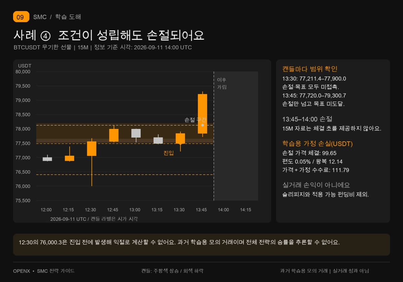
Task: Click the '손절 구간' label on chart
Action: [x=195, y=120]
